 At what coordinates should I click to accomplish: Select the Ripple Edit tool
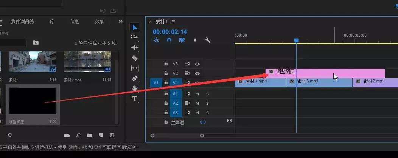(135, 47)
